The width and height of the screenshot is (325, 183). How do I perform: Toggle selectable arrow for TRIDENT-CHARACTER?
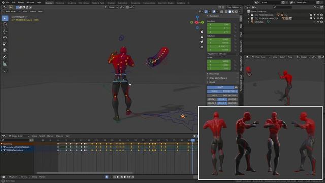coord(315,18)
